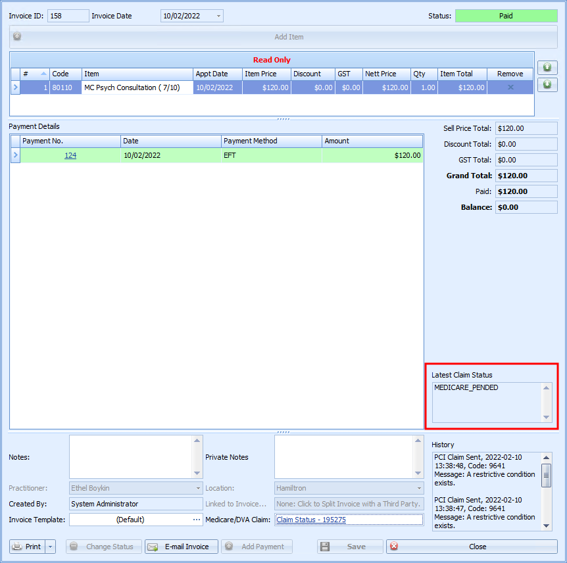
Task: Click inside the Private Notes text box
Action: pos(344,456)
